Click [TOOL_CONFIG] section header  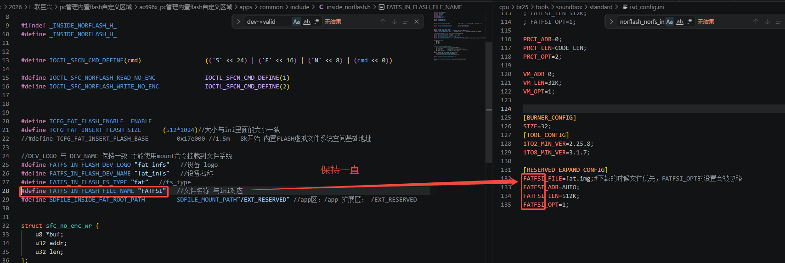point(546,135)
